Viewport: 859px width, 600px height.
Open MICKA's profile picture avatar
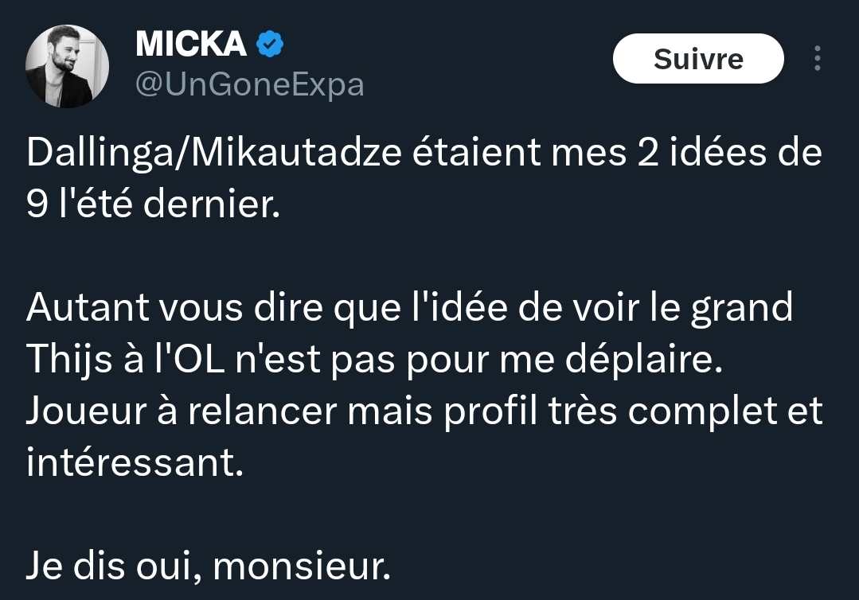point(67,66)
